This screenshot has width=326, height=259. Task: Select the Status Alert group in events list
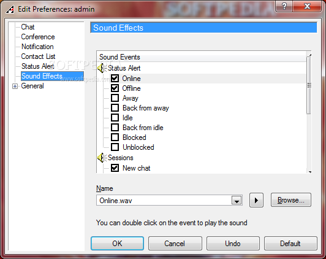point(124,68)
